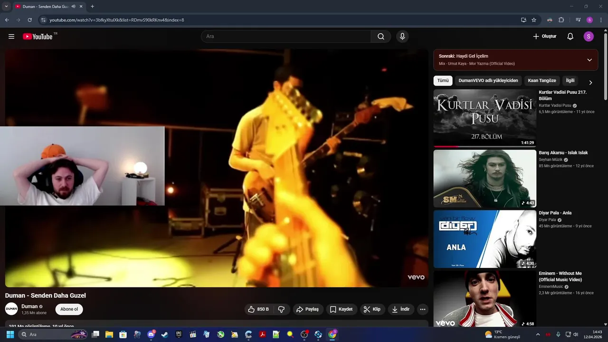Select the Kaan Tangöze chip
This screenshot has height=342, width=608.
[x=542, y=81]
